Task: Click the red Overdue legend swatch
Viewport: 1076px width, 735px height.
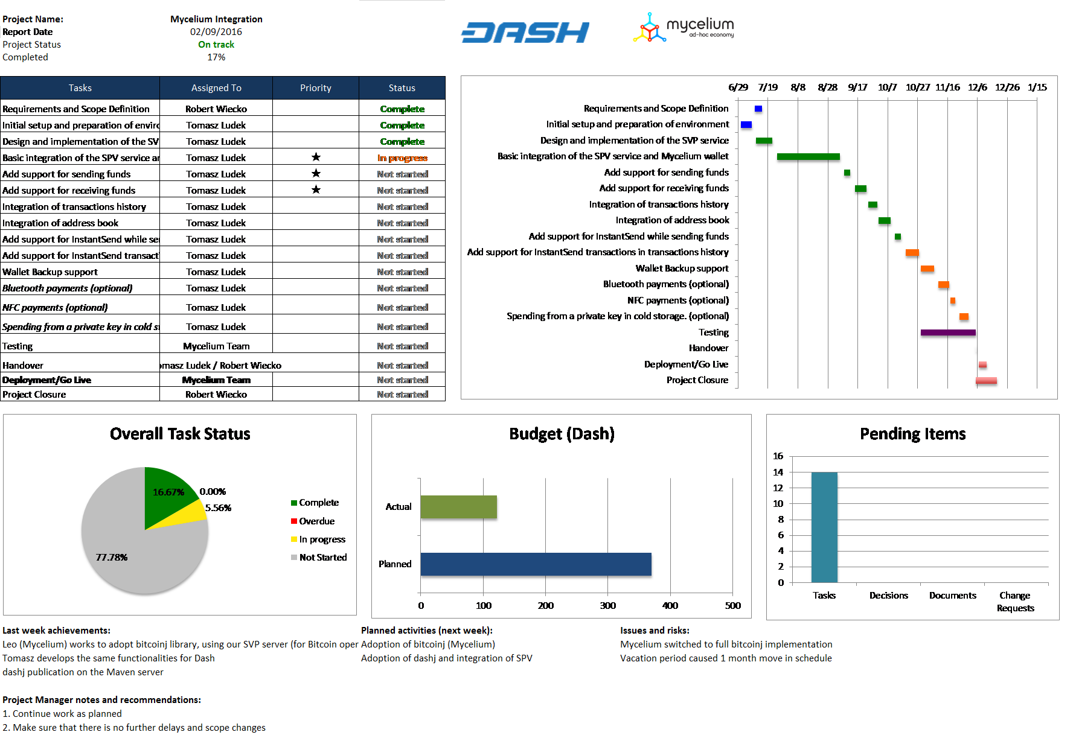Action: 294,521
